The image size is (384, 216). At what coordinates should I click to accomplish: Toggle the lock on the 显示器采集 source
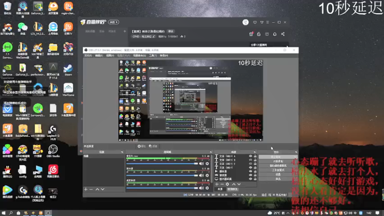click(255, 179)
